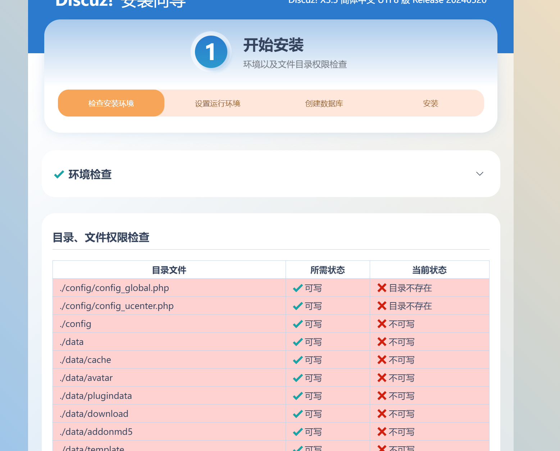
Task: Click green check icon in ./data/cache row
Action: [x=298, y=360]
